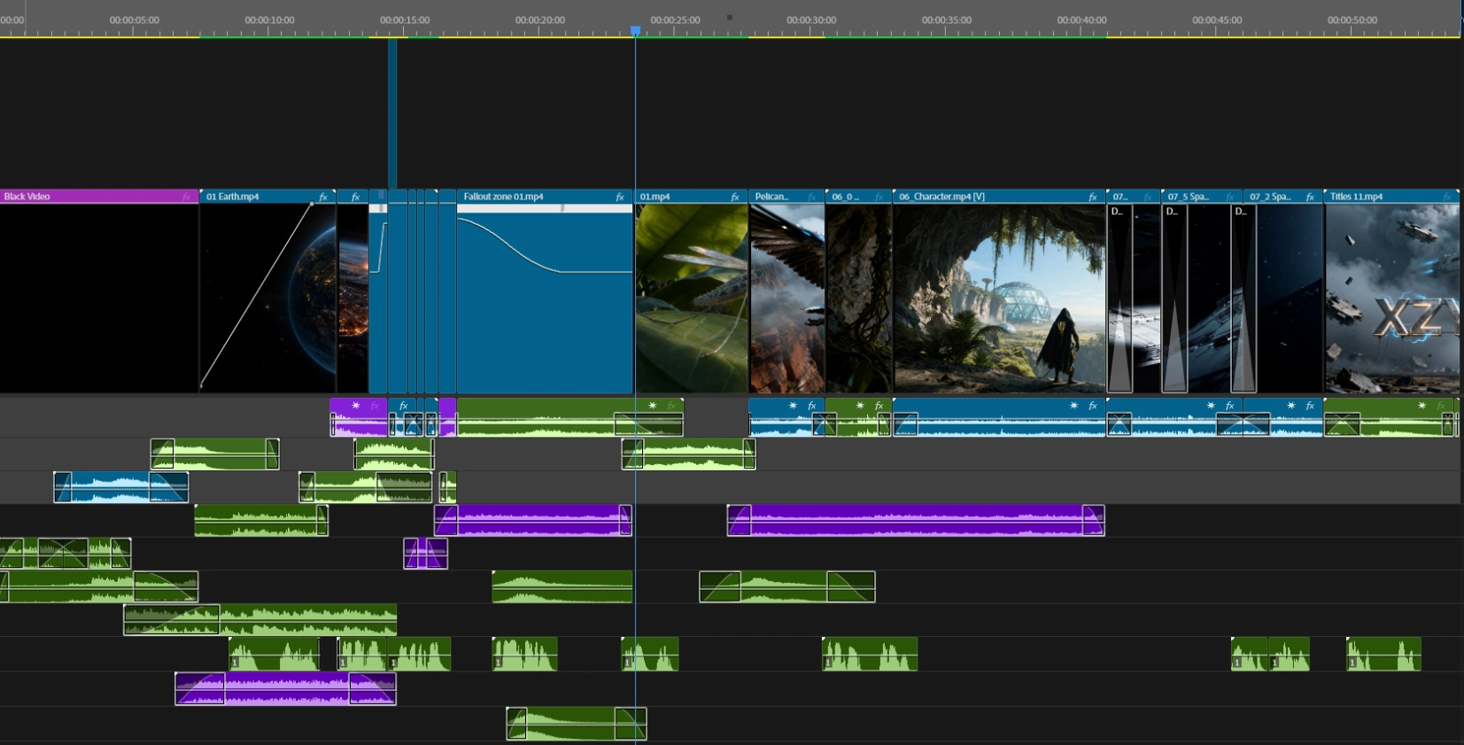Click the "Titles 11.mp4" clip name
The height and width of the screenshot is (745, 1464).
(x=1356, y=197)
